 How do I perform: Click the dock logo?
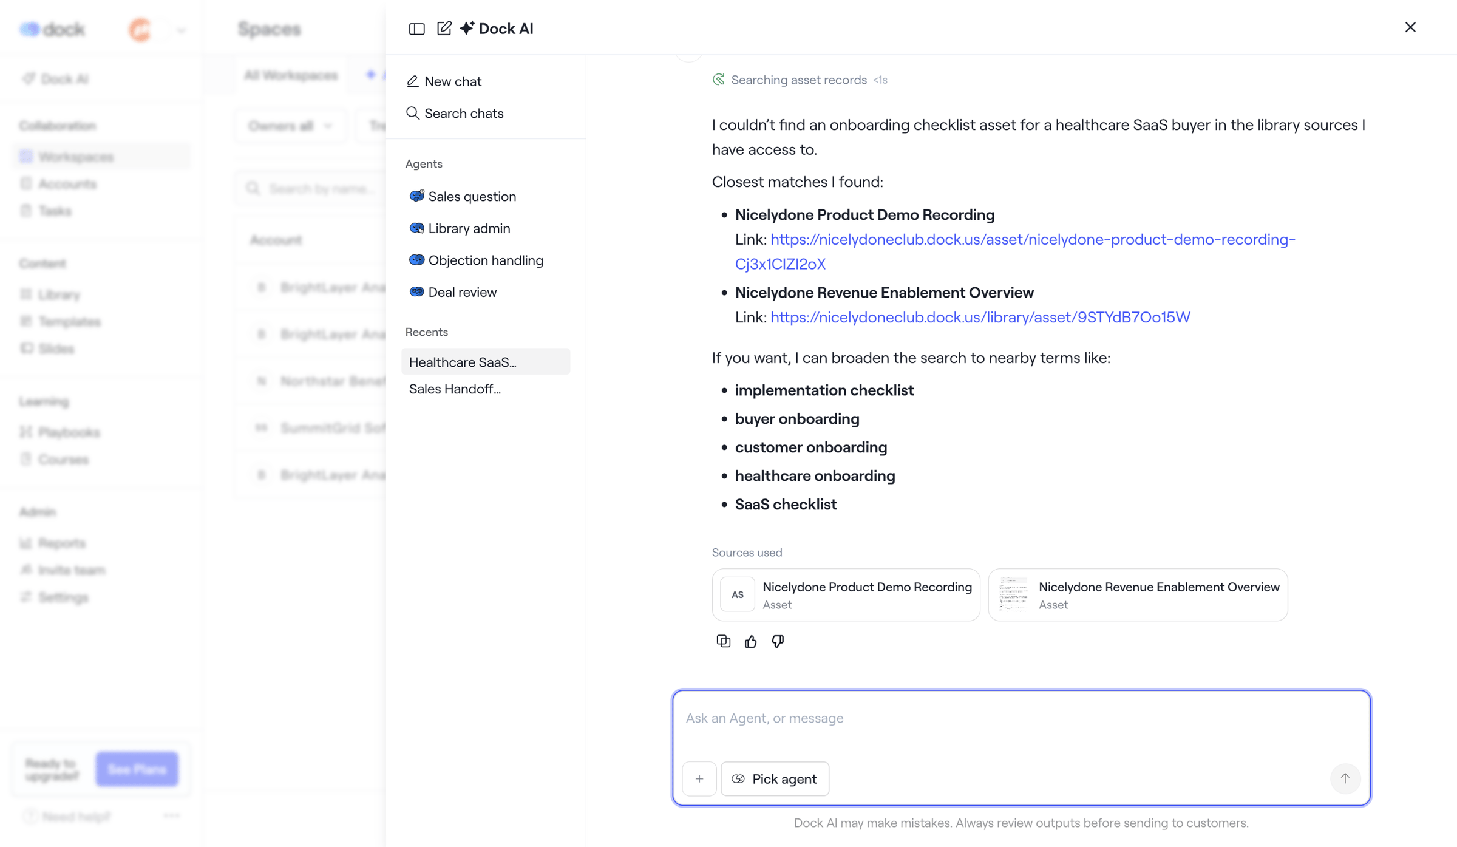click(53, 29)
